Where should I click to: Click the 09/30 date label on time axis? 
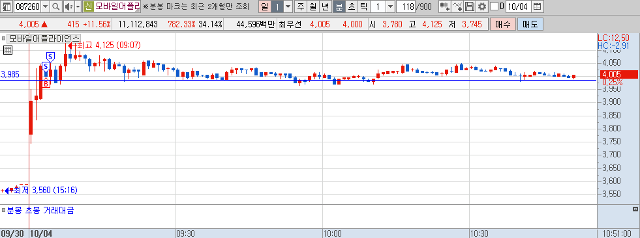click(x=13, y=234)
